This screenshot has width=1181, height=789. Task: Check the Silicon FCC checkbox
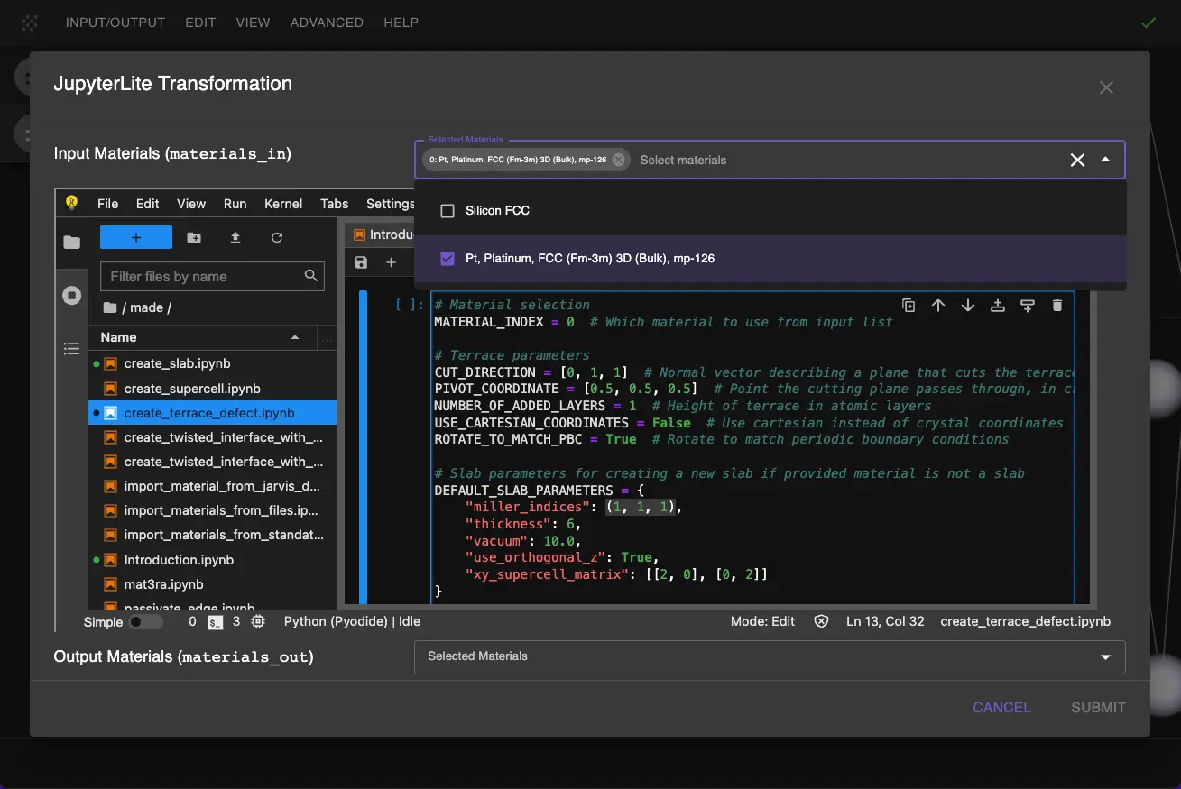tap(447, 211)
